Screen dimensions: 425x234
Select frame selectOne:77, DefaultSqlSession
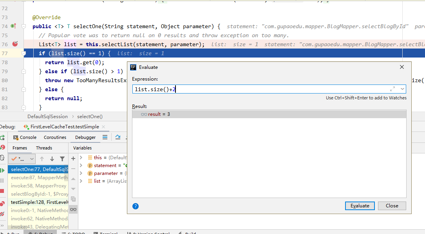(x=38, y=169)
